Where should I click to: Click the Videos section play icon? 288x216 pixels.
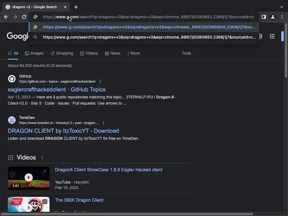pos(11,157)
